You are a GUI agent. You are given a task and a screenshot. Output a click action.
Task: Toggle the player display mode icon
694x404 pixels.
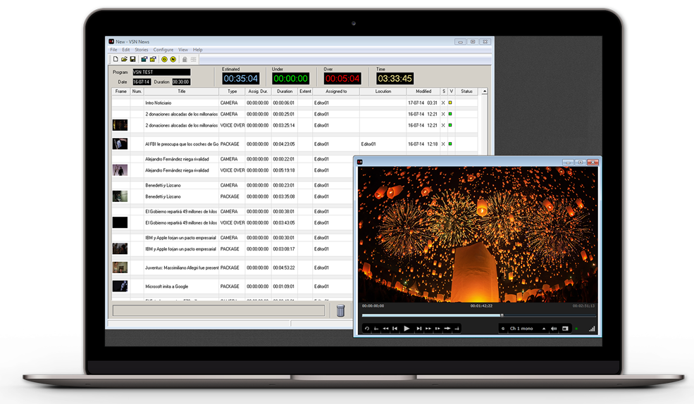(565, 329)
